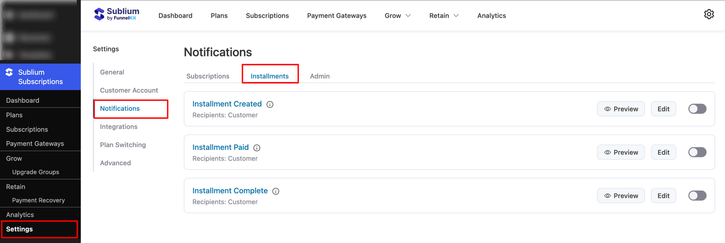
Task: Click the Sublium Subscriptions sidebar icon
Action: coord(9,72)
